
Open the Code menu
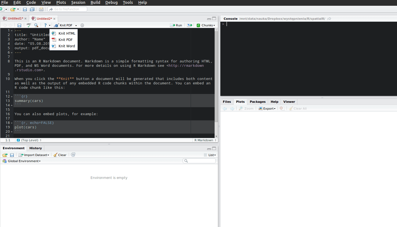click(31, 2)
